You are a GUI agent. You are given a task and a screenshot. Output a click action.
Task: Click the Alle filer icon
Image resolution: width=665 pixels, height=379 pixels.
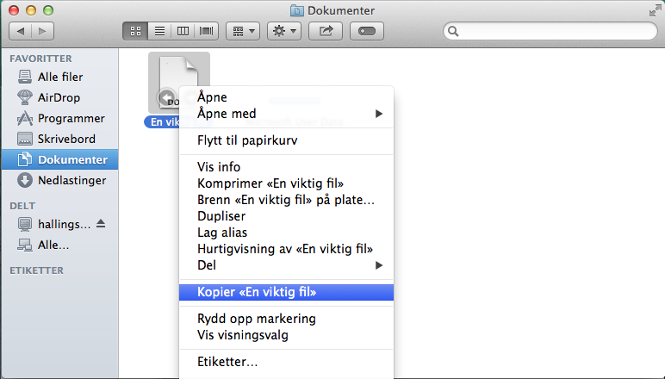pos(25,77)
